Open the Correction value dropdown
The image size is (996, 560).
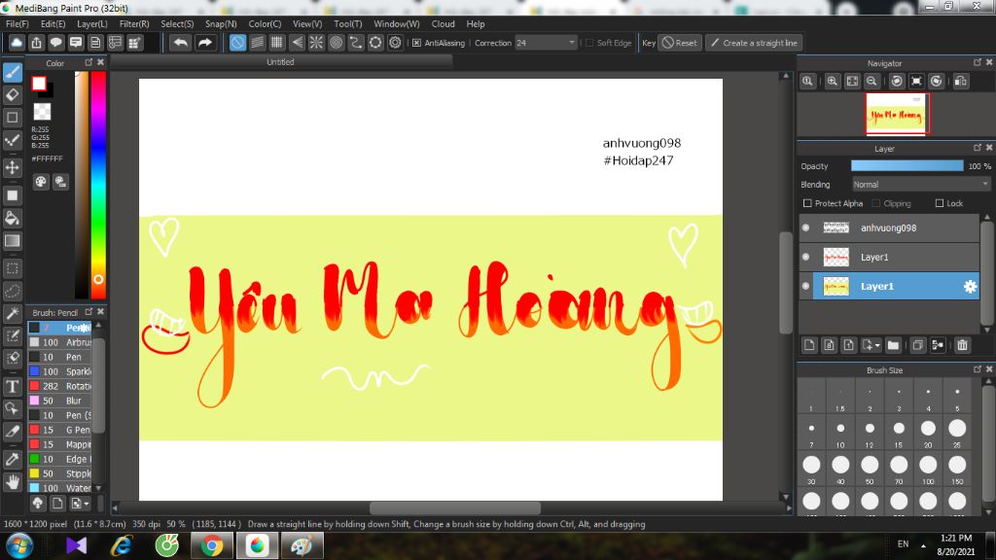[572, 43]
